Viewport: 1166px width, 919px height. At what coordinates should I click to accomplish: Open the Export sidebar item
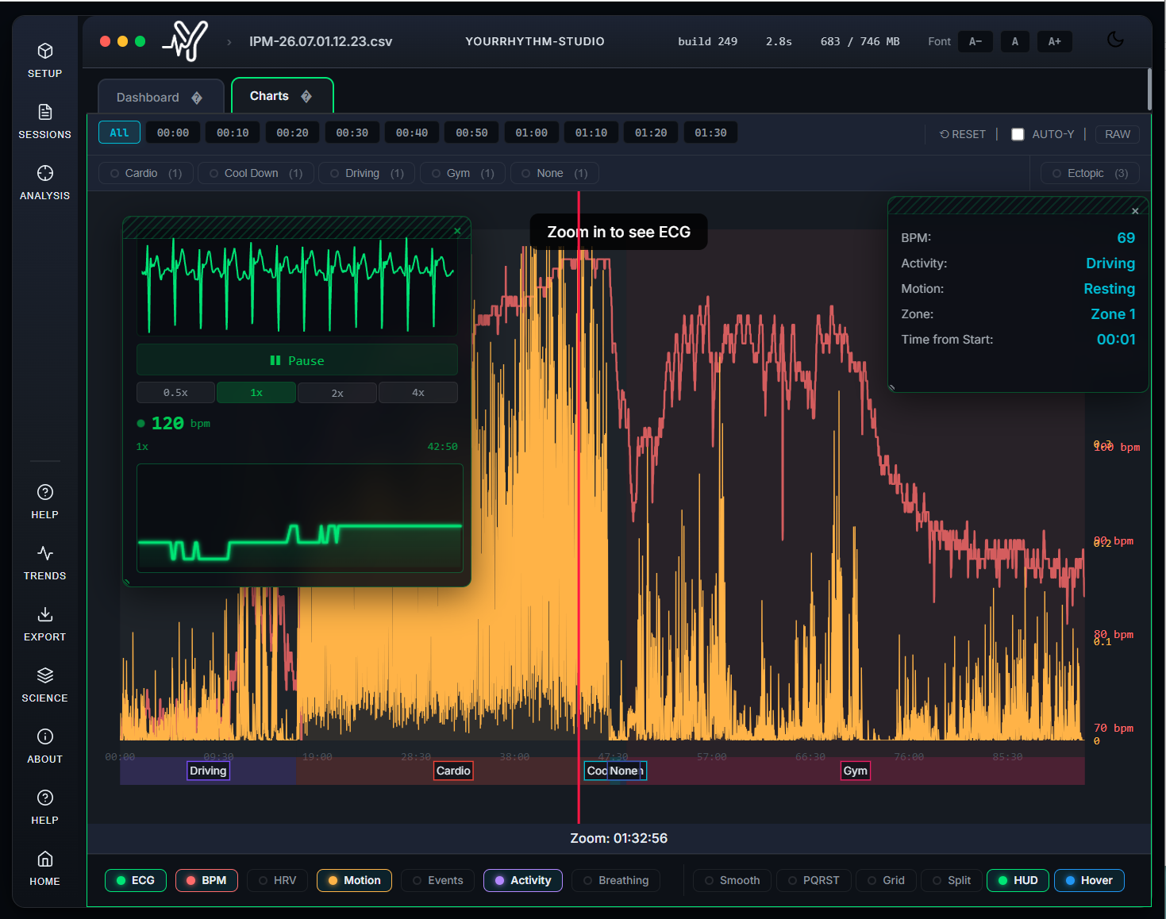[45, 624]
